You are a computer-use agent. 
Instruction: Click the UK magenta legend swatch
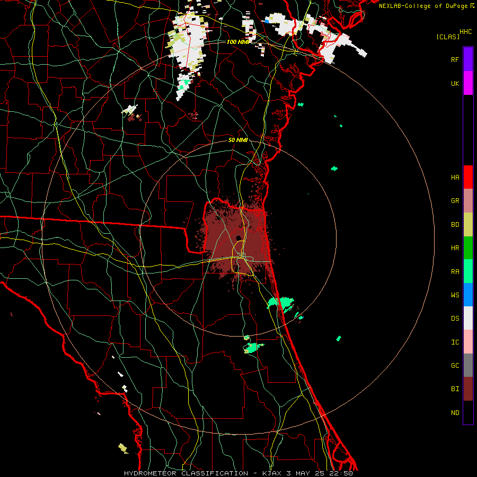point(468,83)
